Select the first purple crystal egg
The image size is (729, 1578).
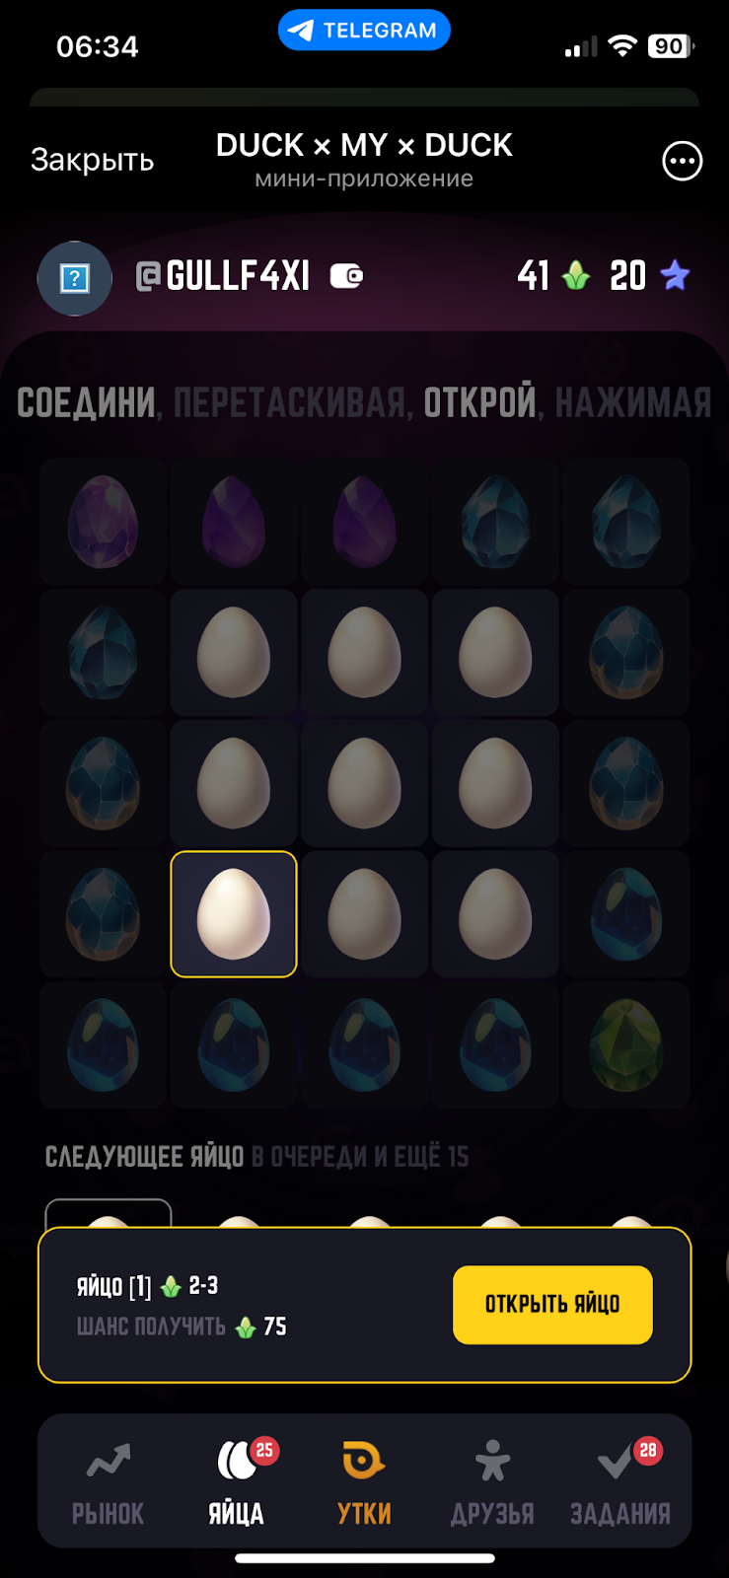(x=103, y=522)
